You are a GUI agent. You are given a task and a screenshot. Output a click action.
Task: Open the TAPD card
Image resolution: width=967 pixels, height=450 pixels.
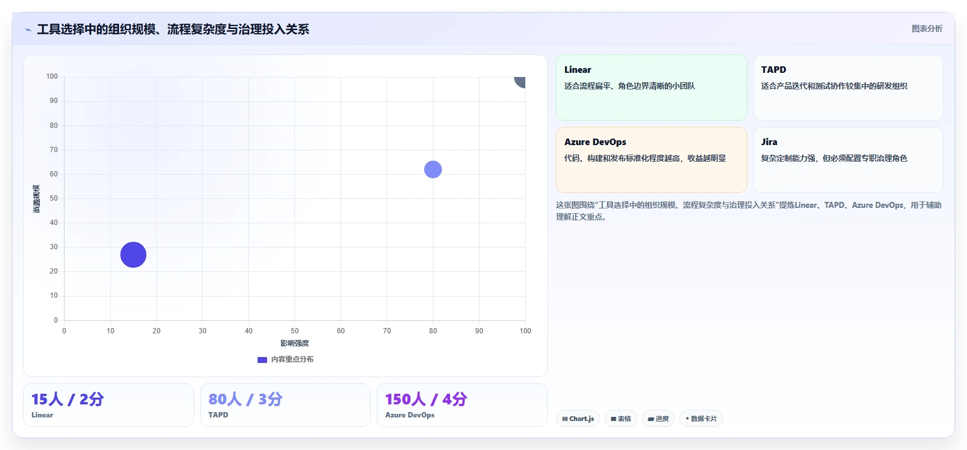coord(848,88)
